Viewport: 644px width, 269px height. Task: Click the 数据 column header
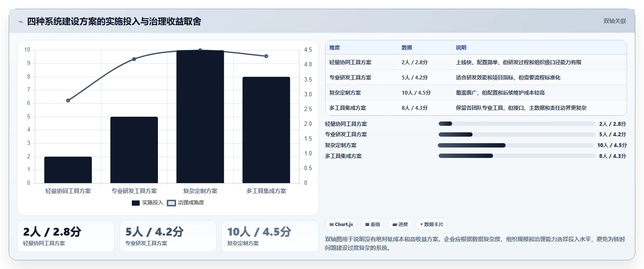coord(407,47)
